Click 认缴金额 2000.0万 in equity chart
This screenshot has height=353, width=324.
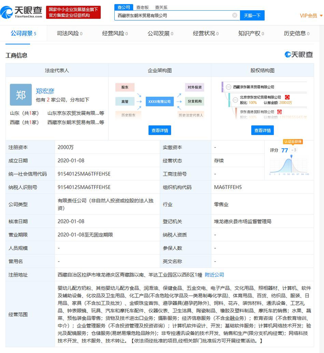278,103
